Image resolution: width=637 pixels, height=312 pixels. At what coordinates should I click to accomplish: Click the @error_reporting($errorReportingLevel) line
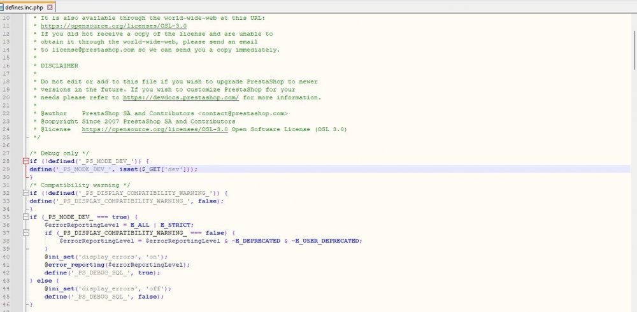pyautogui.click(x=117, y=265)
